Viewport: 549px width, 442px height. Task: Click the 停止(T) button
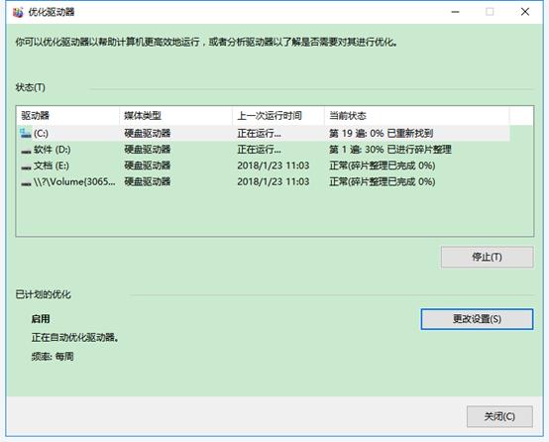pyautogui.click(x=487, y=257)
